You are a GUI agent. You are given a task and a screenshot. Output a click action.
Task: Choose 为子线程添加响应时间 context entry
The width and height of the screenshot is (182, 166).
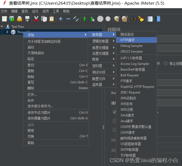(55, 41)
